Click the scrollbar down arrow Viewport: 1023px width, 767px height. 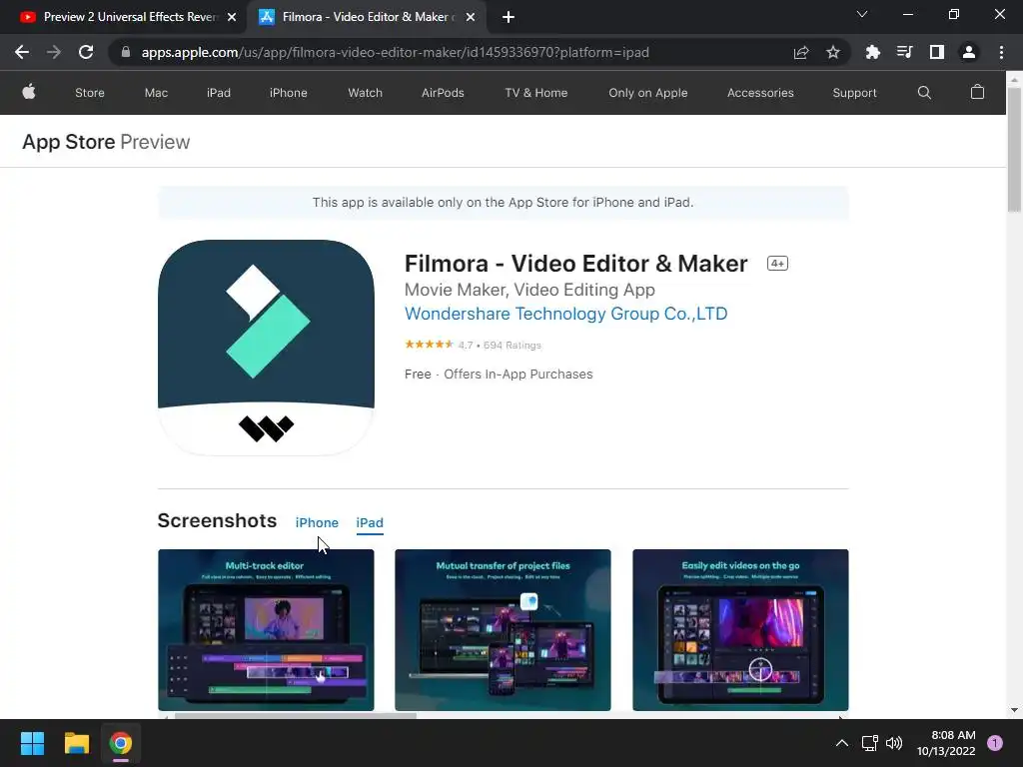[1014, 710]
